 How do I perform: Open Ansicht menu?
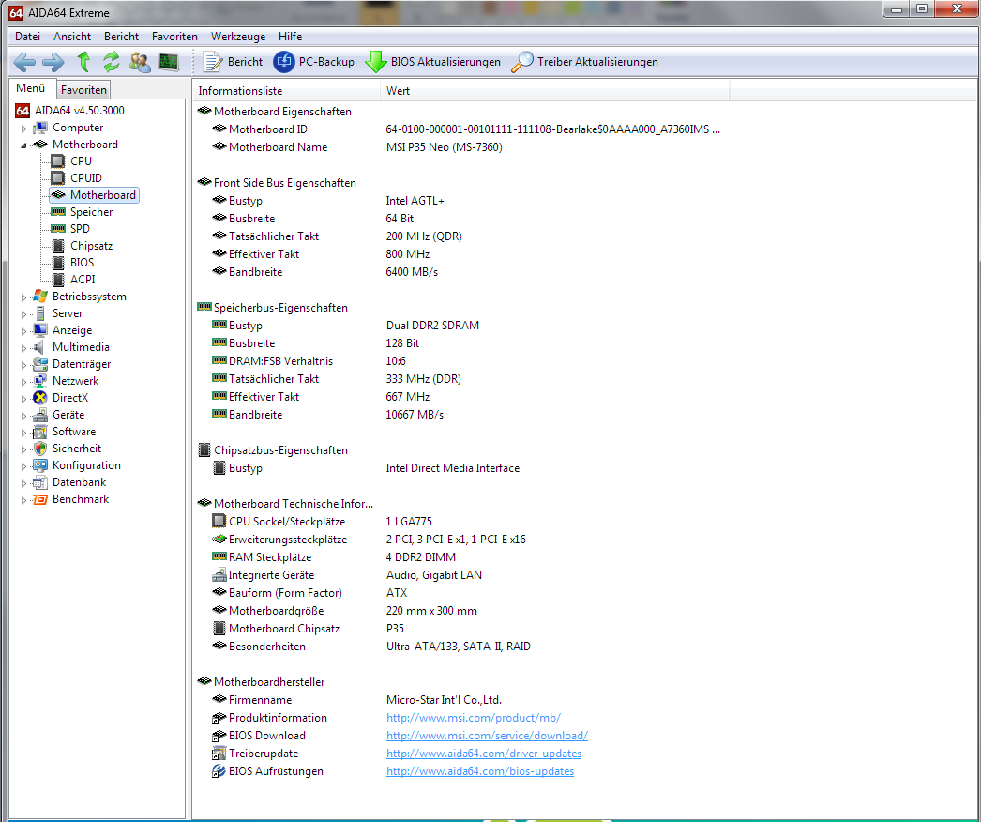tap(72, 37)
